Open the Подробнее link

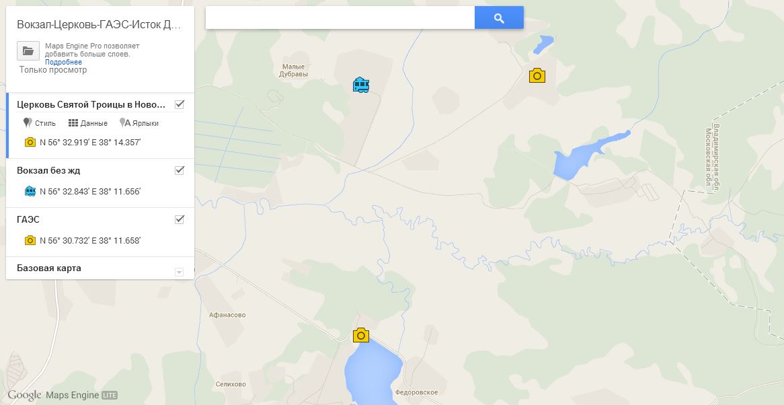[x=63, y=62]
